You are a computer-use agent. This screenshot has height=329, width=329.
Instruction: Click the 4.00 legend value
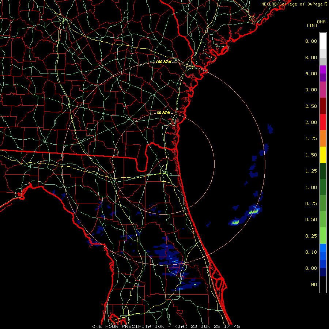tap(311, 73)
